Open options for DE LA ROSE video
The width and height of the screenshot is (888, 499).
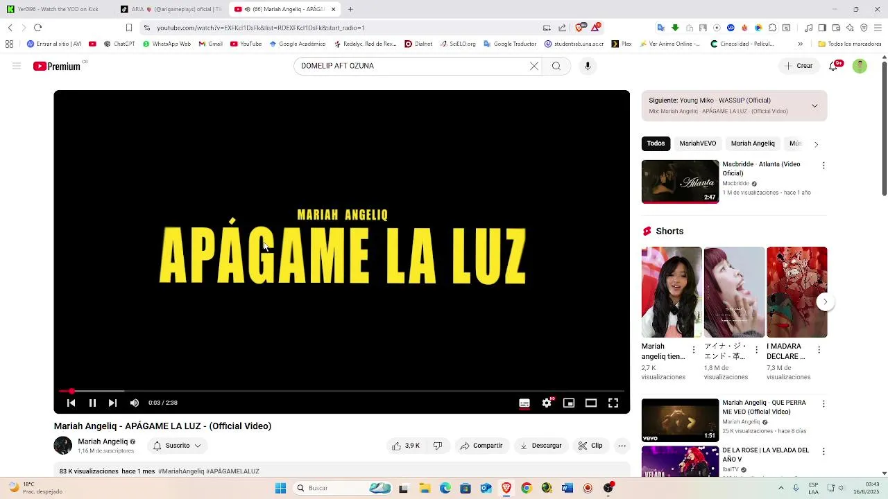click(823, 451)
